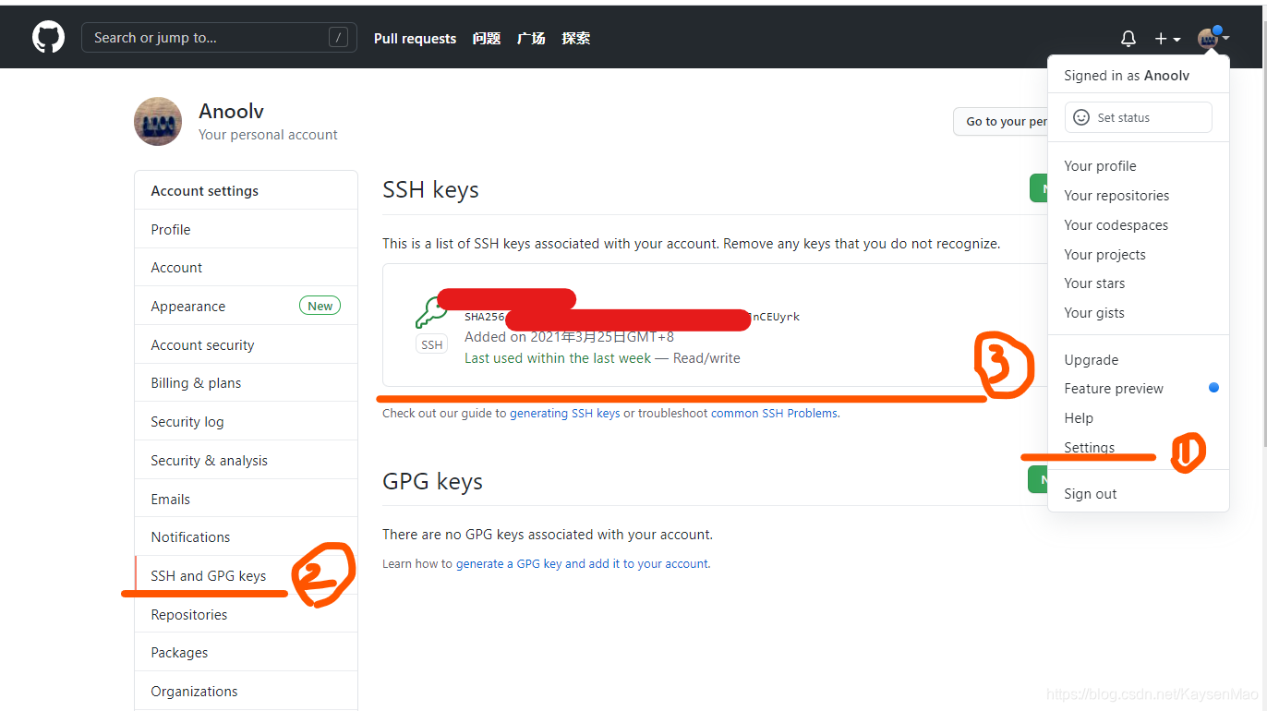Click the New SSH key green button
The height and width of the screenshot is (711, 1267).
(x=1039, y=188)
